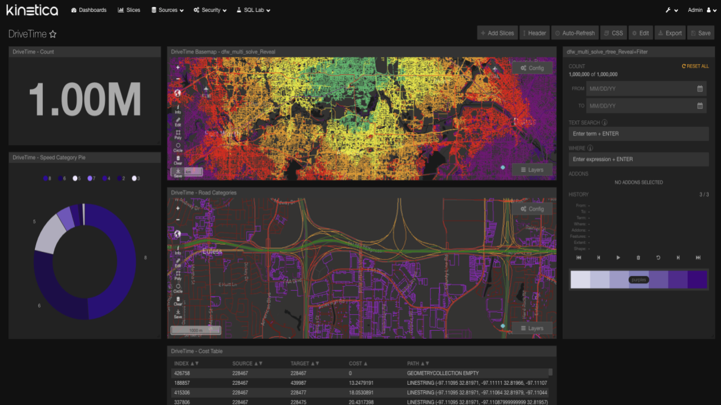Toggle legend item 5 in pie chart
This screenshot has width=721, height=405.
pos(77,178)
